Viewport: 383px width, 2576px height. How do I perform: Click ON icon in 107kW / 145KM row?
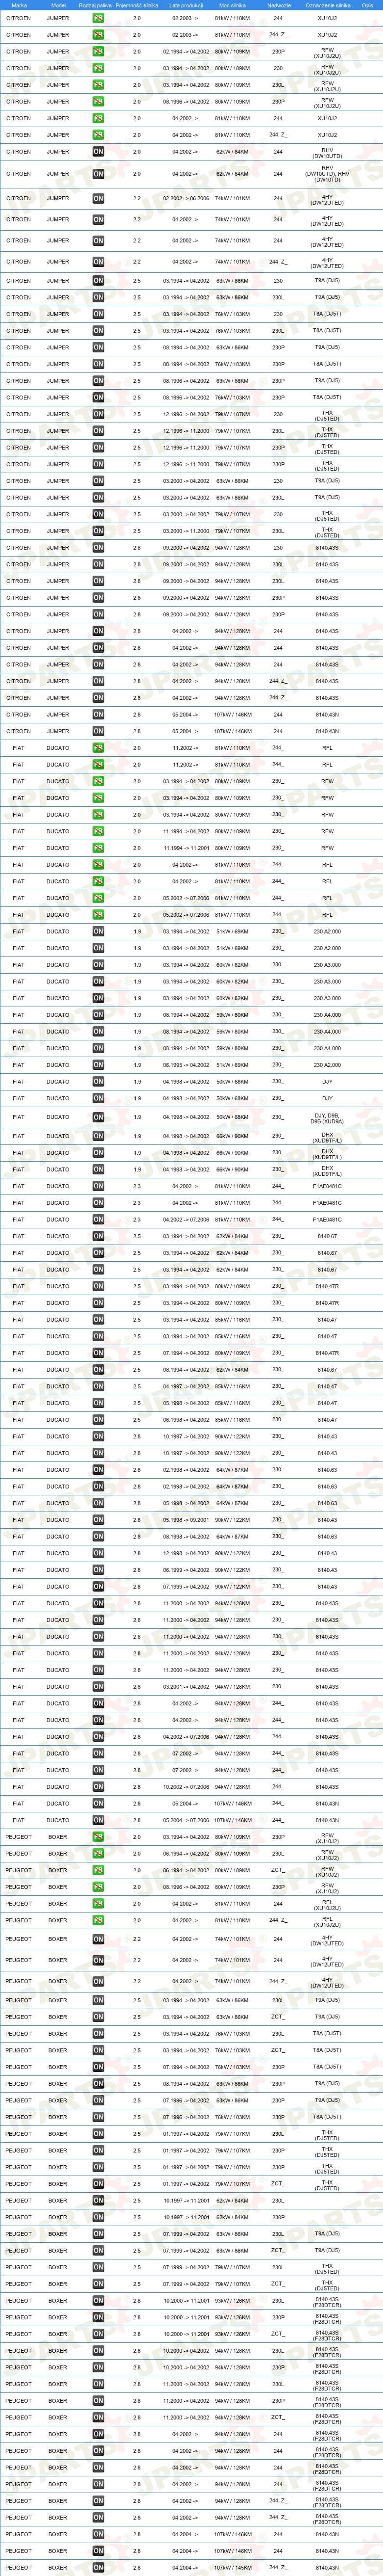coord(98,2568)
